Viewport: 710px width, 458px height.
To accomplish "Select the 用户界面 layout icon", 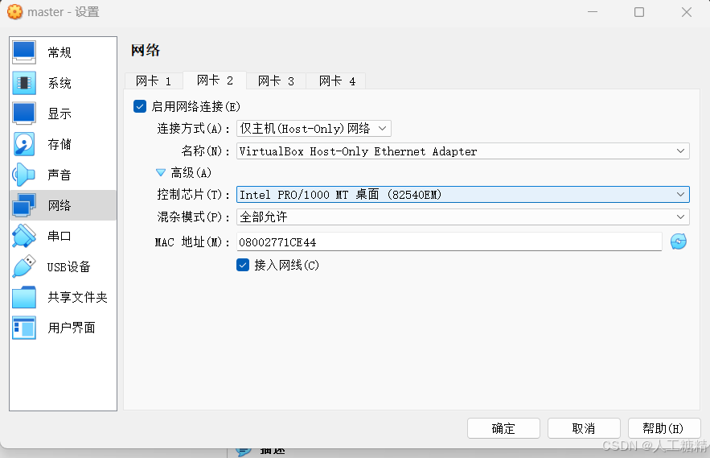I will tap(24, 328).
